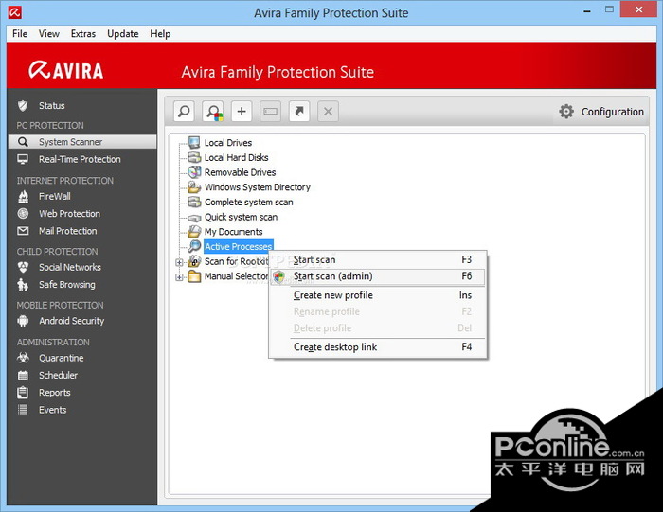The image size is (663, 512).
Task: Open Web Protection section
Action: click(70, 214)
